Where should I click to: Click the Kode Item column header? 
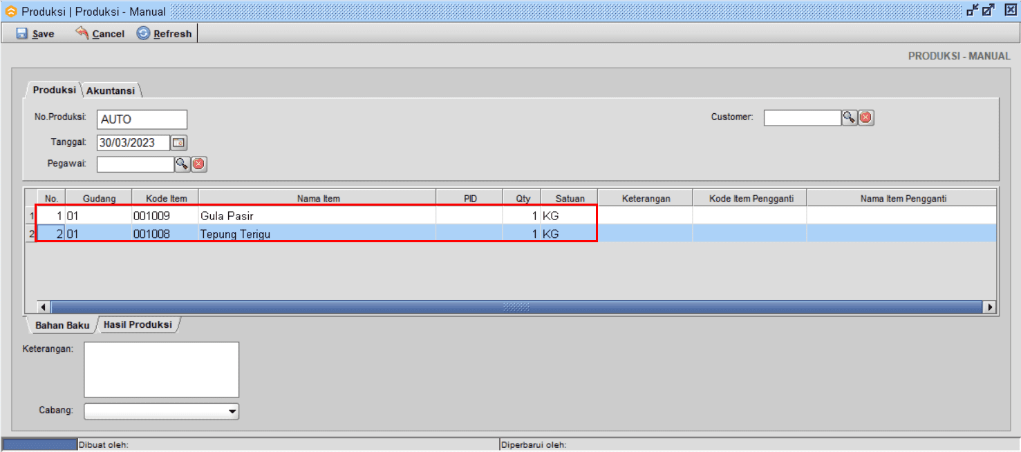(x=166, y=198)
